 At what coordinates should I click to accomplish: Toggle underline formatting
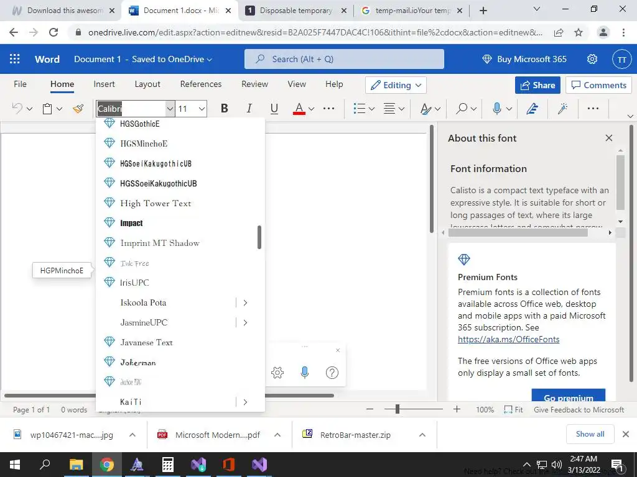tap(274, 108)
